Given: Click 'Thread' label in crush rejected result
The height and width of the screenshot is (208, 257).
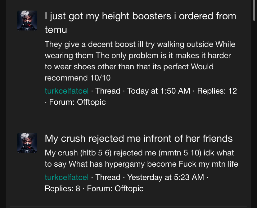Looking at the screenshot, I should tap(108, 177).
